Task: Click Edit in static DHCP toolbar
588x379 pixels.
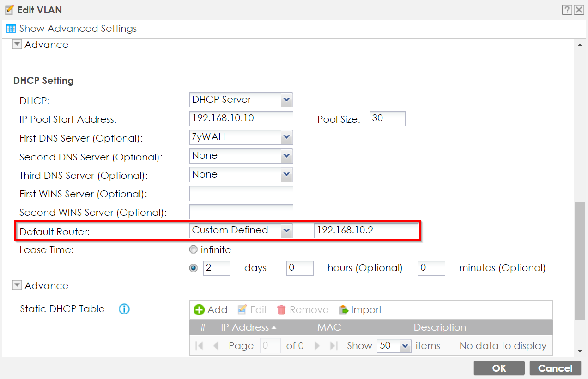Action: coord(253,310)
